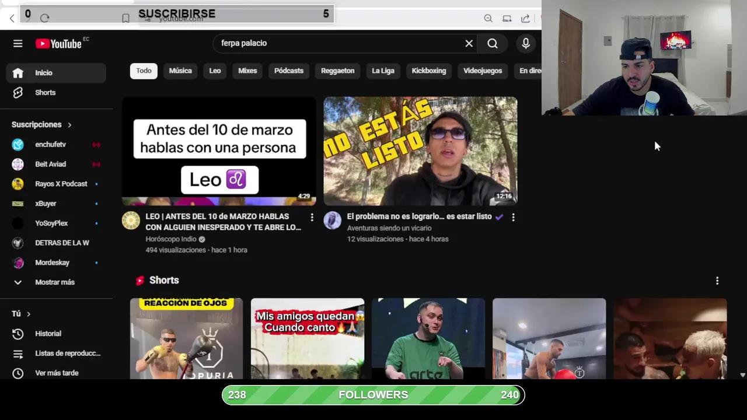The height and width of the screenshot is (420, 747).
Task: Click the Historial clock icon
Action: (x=18, y=334)
